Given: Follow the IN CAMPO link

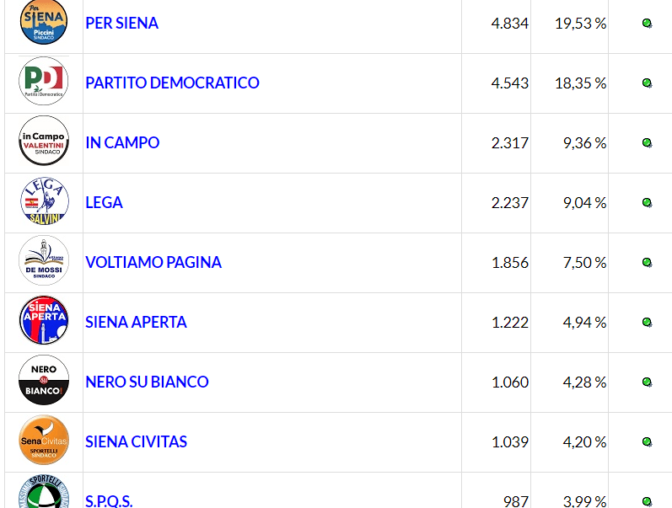Looking at the screenshot, I should [122, 142].
